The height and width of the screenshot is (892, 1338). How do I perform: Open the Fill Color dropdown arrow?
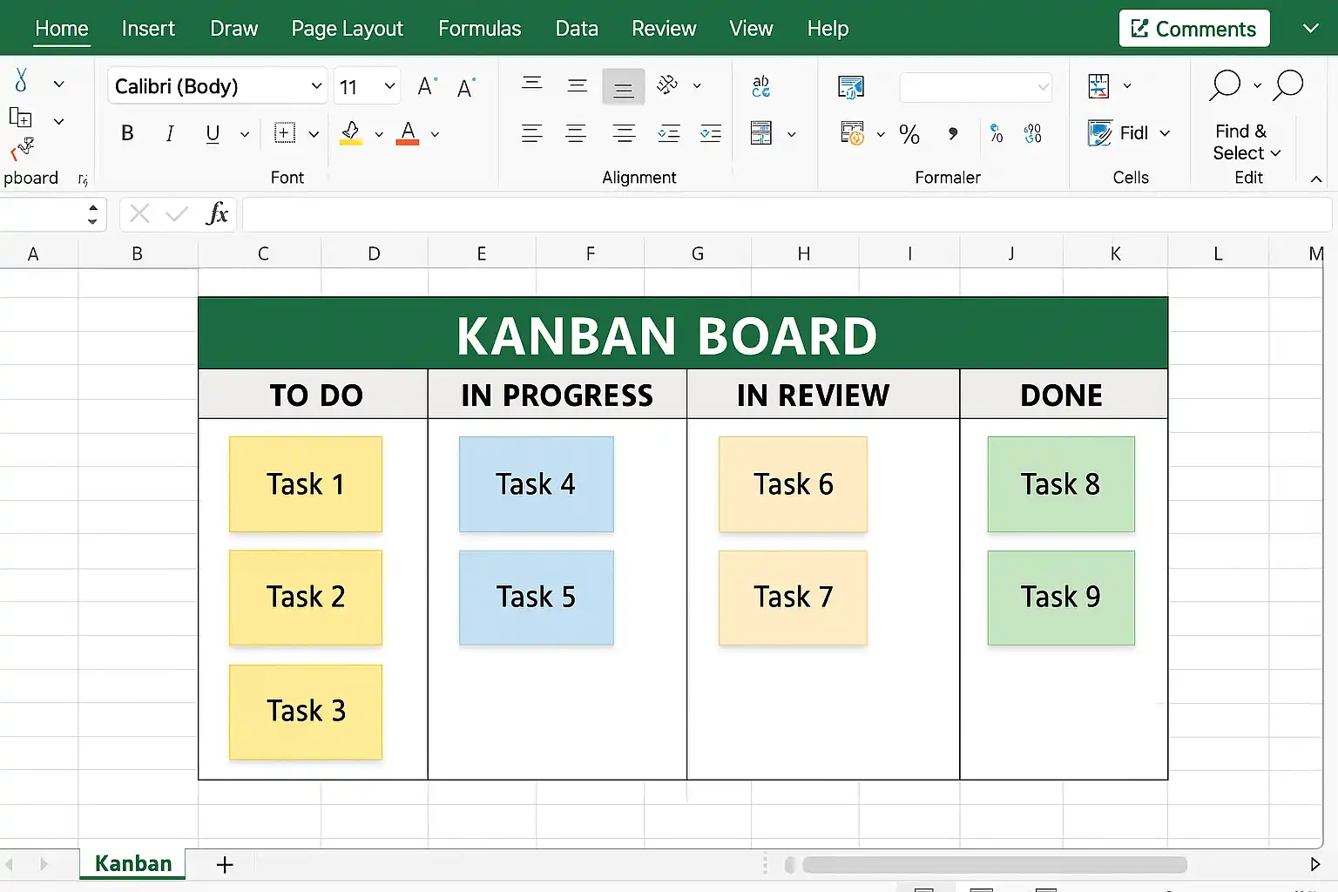pyautogui.click(x=379, y=134)
